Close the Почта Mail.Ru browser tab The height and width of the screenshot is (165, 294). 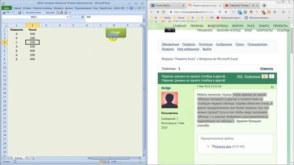coord(183,5)
